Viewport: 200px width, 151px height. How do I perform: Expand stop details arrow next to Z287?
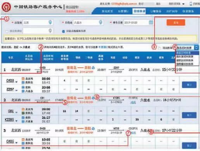coord(16,91)
